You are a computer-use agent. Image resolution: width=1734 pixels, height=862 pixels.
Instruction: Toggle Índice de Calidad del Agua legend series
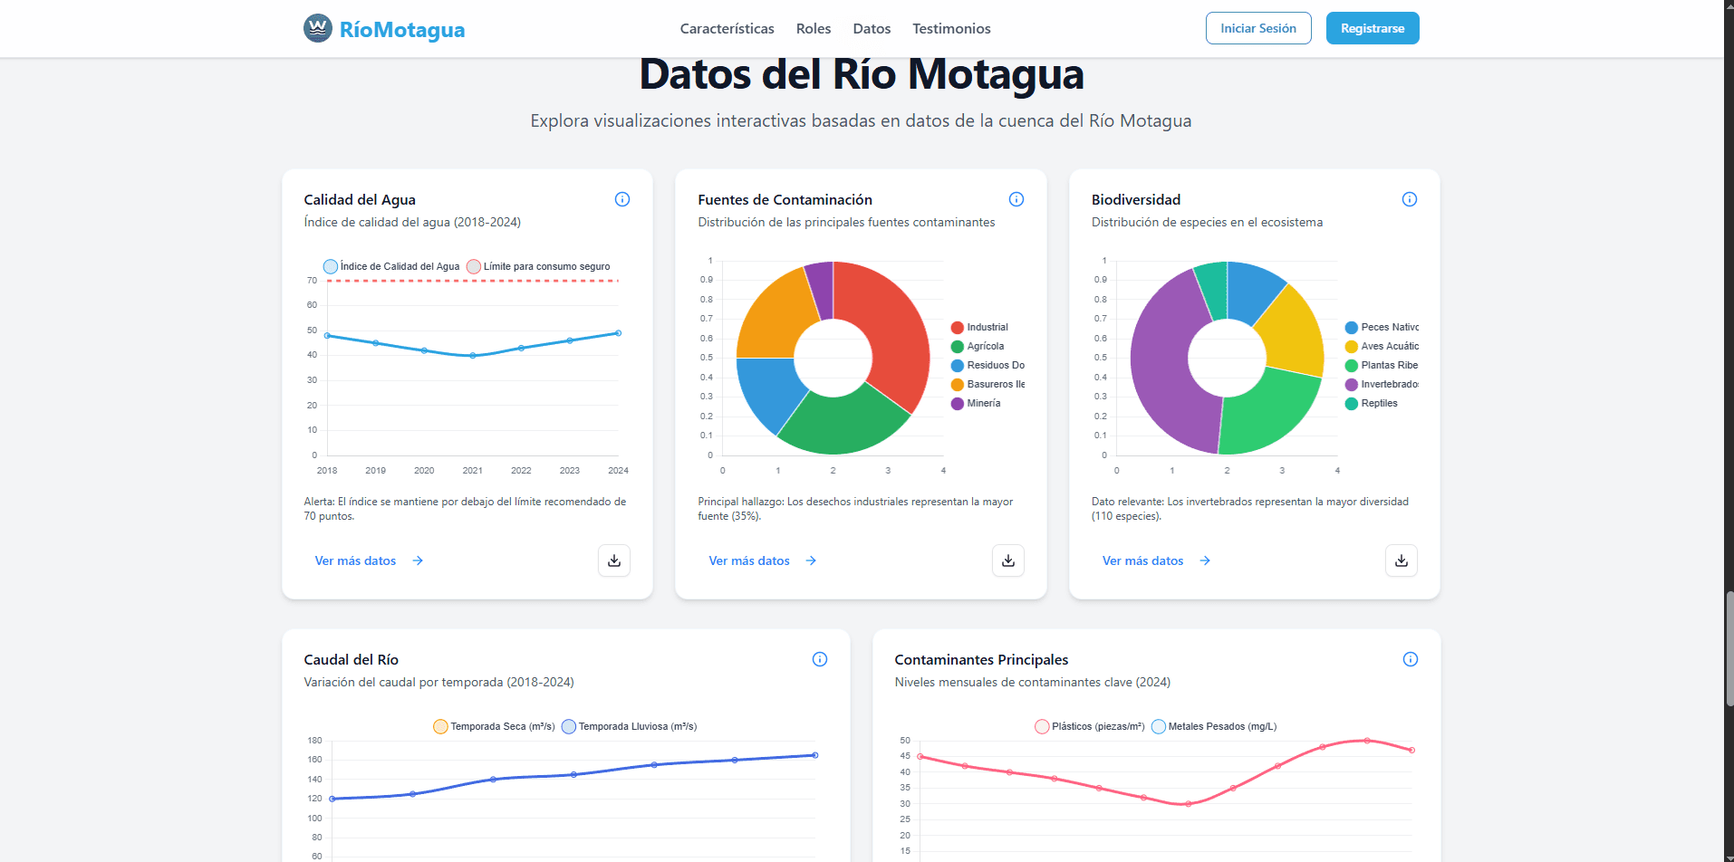391,266
